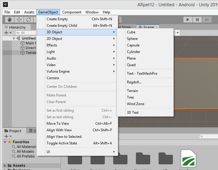The width and height of the screenshot is (218, 170).
Task: Click the plus add button in Hierarchy
Action: (6, 33)
